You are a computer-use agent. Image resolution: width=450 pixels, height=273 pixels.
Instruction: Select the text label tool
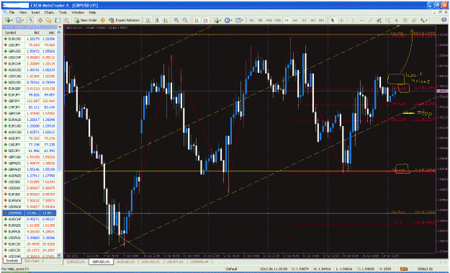tap(405, 20)
